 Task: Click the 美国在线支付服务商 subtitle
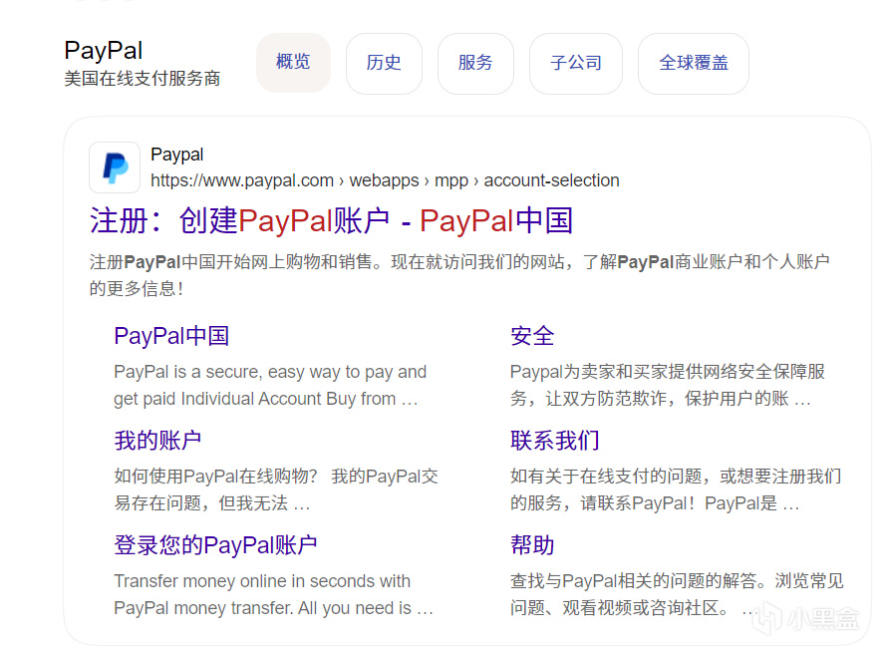143,79
